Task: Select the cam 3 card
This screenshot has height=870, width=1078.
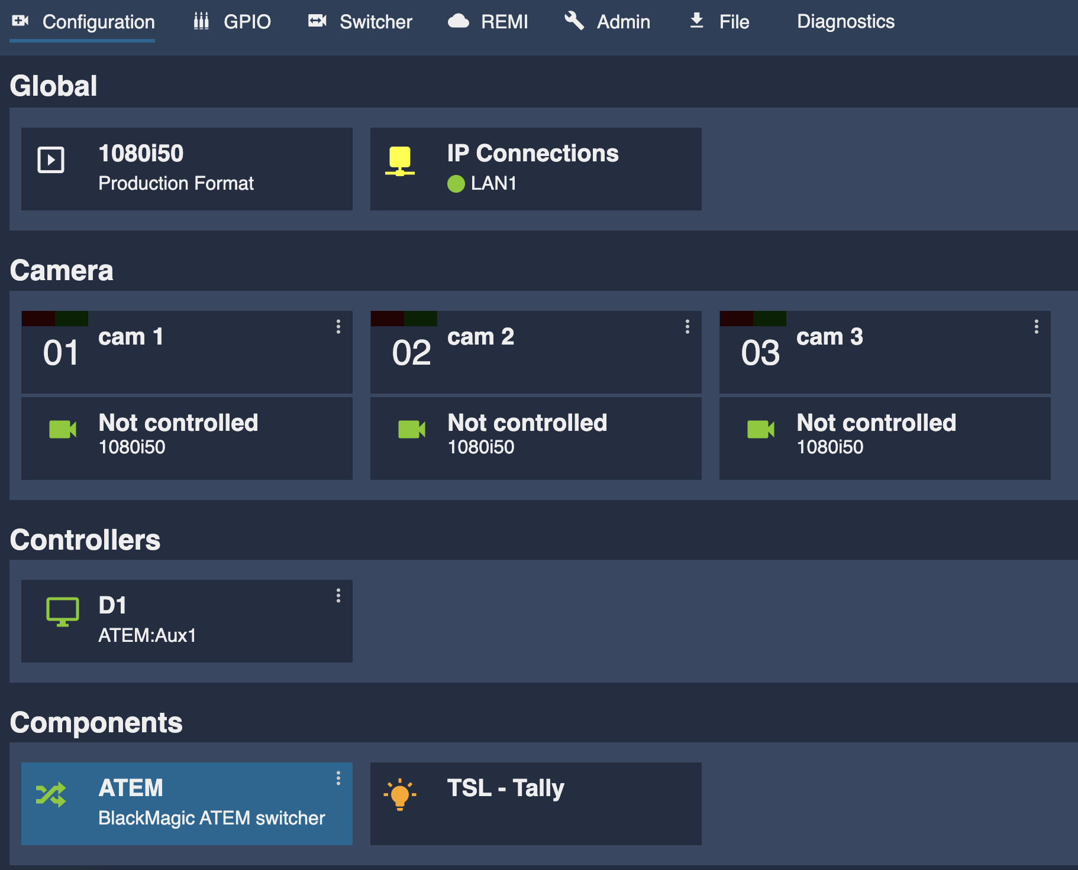Action: coord(885,352)
